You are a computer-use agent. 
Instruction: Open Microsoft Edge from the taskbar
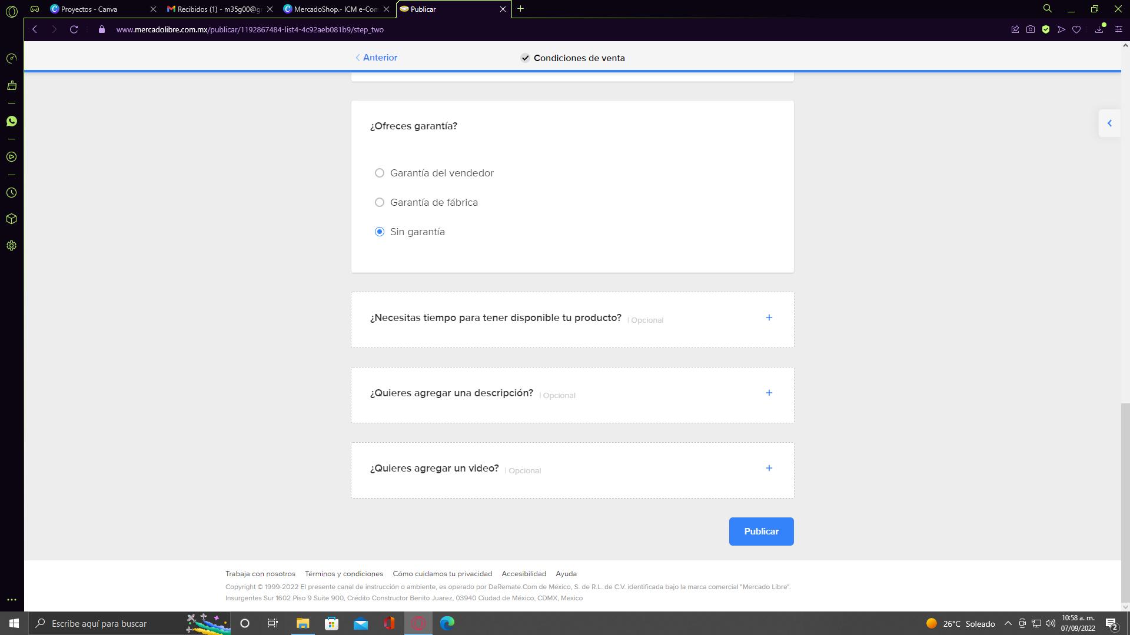click(447, 623)
